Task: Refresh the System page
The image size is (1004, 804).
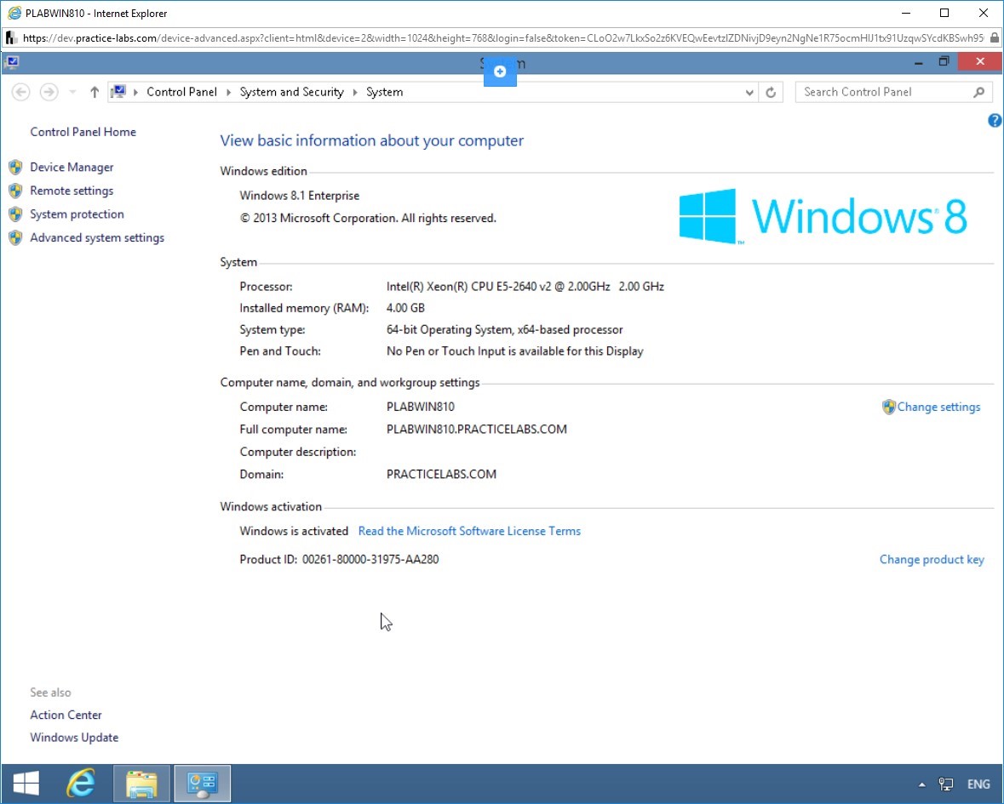Action: [771, 92]
